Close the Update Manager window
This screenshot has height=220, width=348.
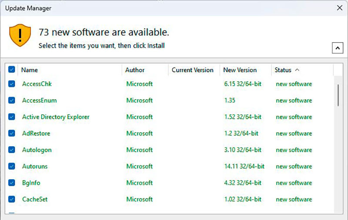(x=340, y=8)
